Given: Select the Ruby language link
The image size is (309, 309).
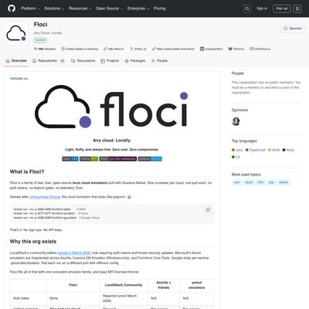Looking at the screenshot, I should click(288, 150).
